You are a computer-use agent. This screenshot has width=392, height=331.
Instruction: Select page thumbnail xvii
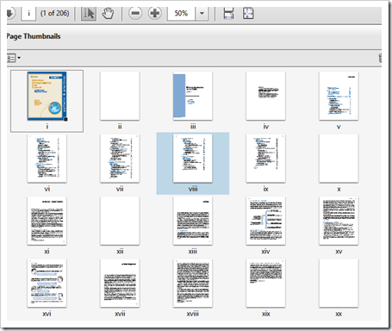pos(120,283)
